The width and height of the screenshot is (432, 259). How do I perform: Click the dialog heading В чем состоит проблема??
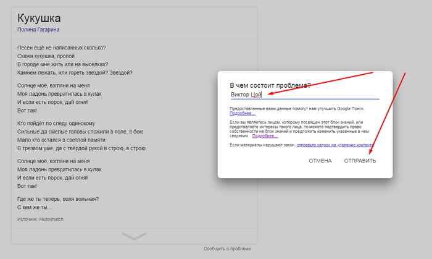click(270, 85)
